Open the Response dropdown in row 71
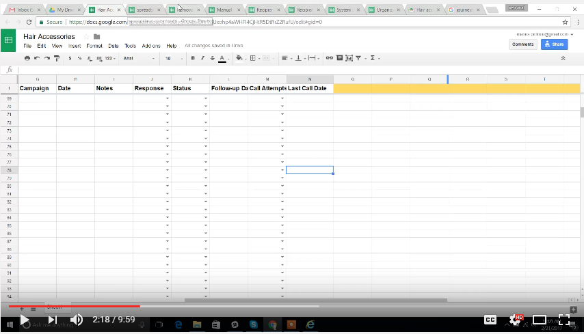The image size is (584, 334). (168, 114)
